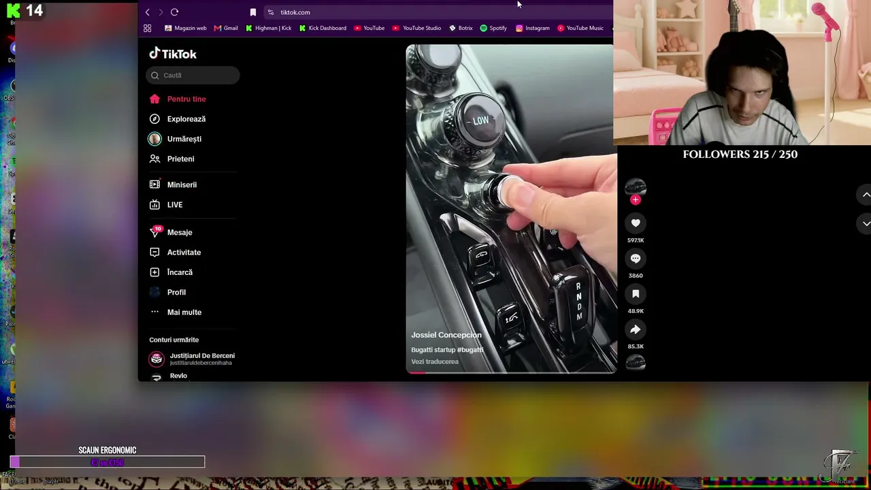This screenshot has width=871, height=490.
Task: Go to the previous video with up arrow
Action: coord(866,195)
